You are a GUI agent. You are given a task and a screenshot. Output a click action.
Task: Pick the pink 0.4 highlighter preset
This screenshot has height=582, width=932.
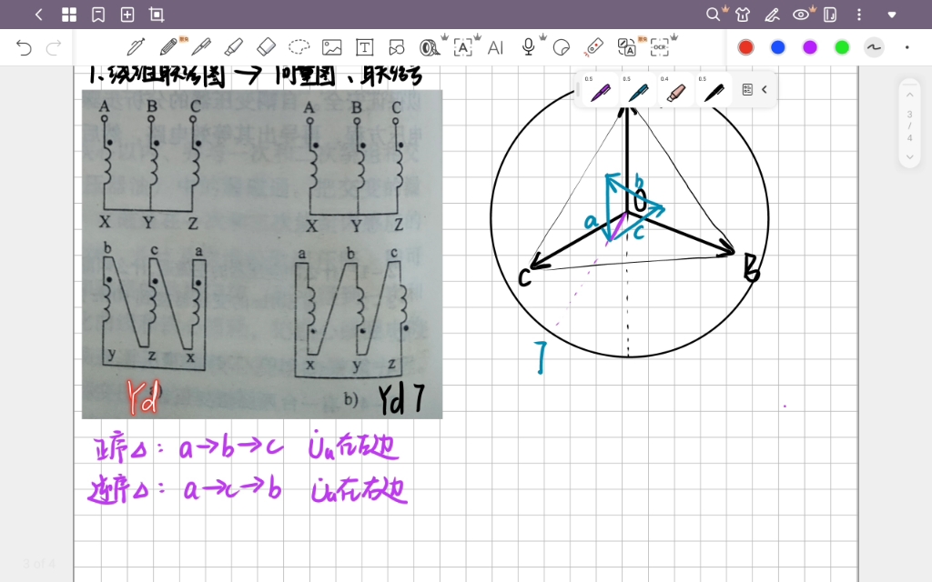675,90
